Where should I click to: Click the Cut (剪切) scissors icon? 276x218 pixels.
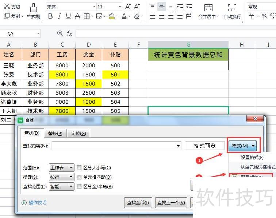click(7, 7)
